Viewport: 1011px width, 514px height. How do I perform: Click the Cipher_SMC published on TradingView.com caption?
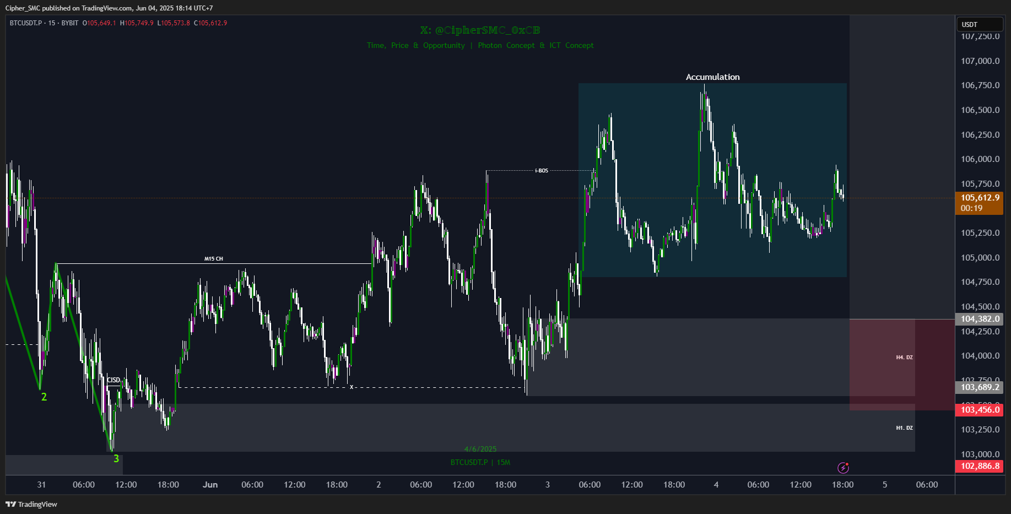point(109,8)
